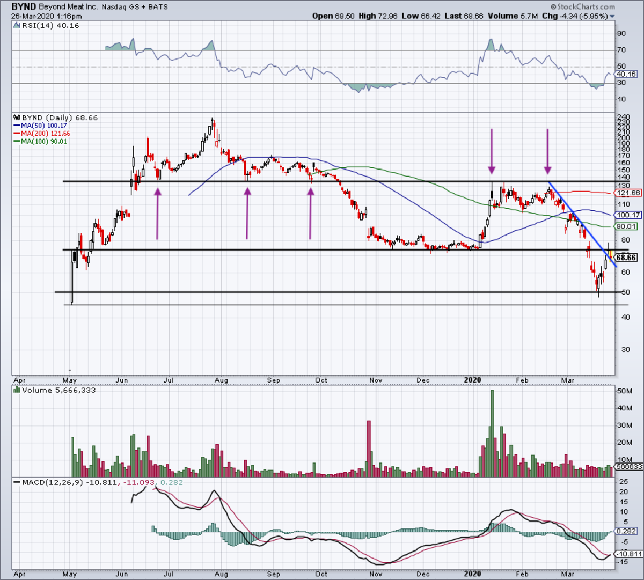Click the 68.66 last price tag on axis

point(626,258)
